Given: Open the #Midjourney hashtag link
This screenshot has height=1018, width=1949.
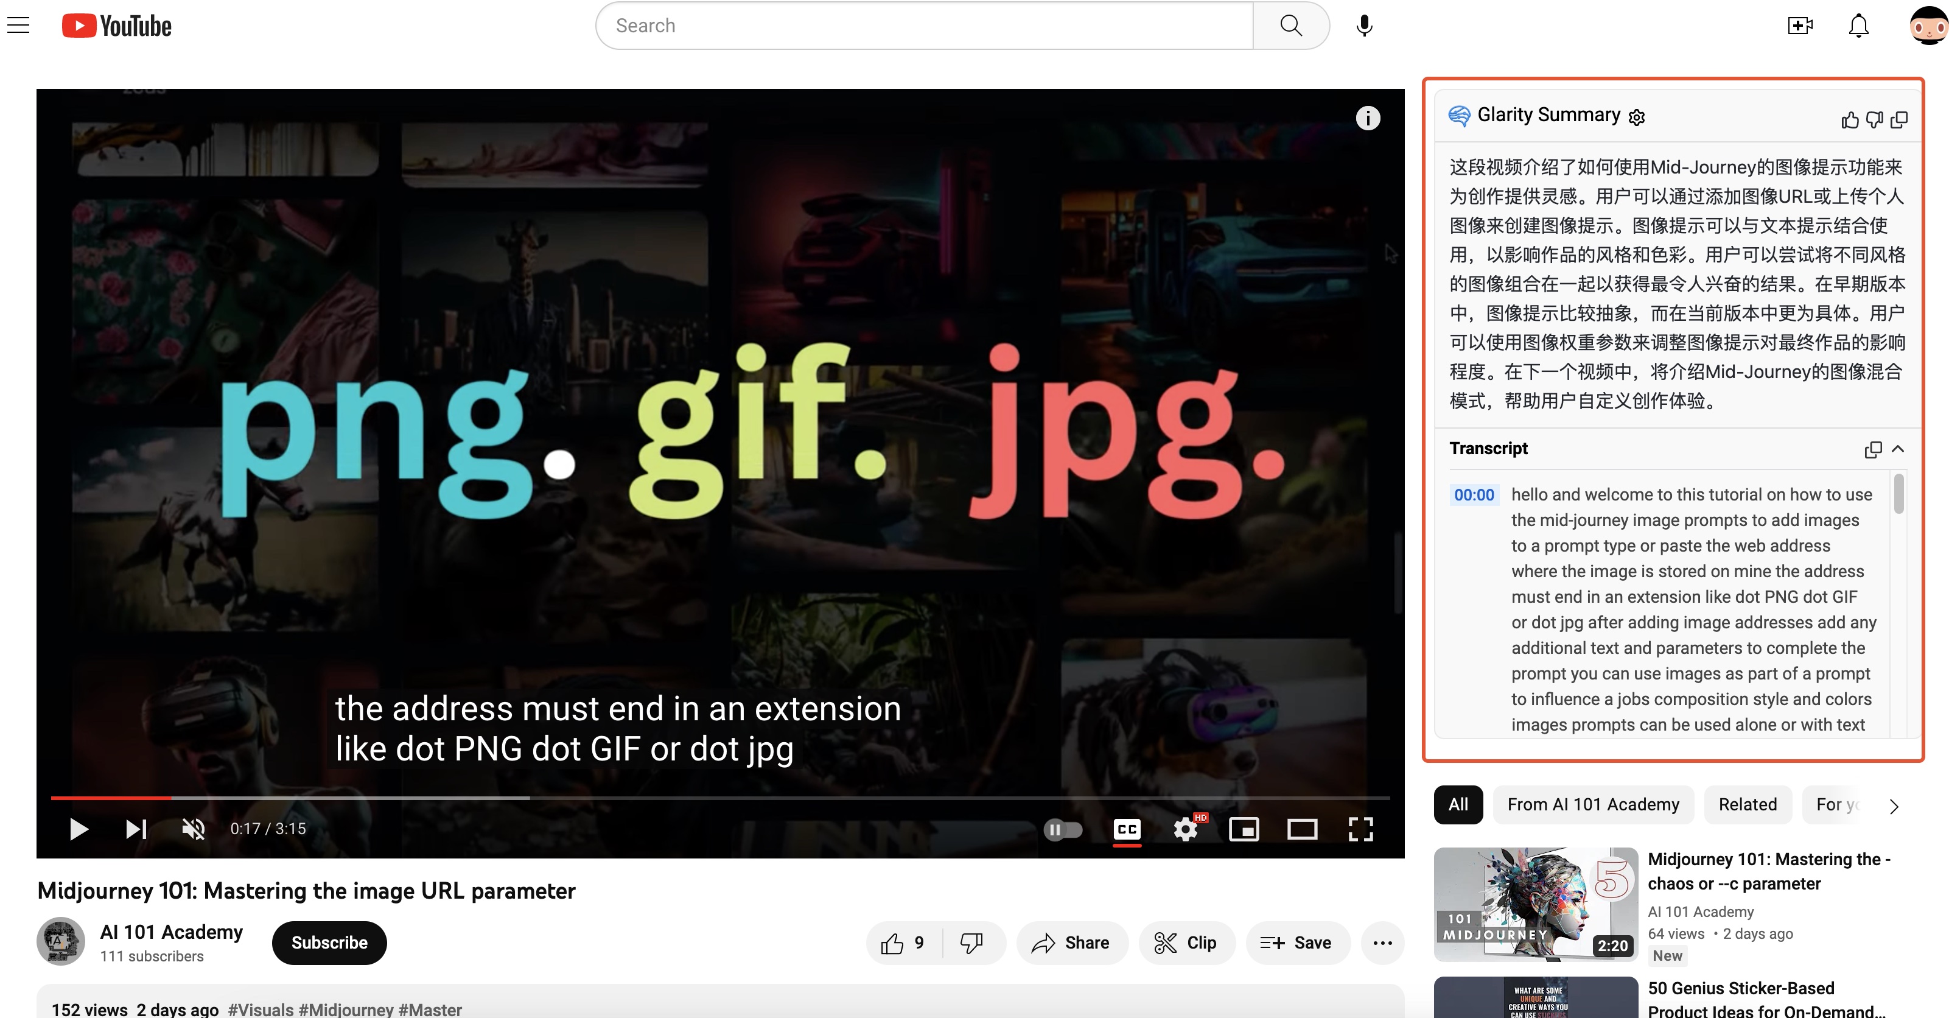Looking at the screenshot, I should (x=345, y=1009).
